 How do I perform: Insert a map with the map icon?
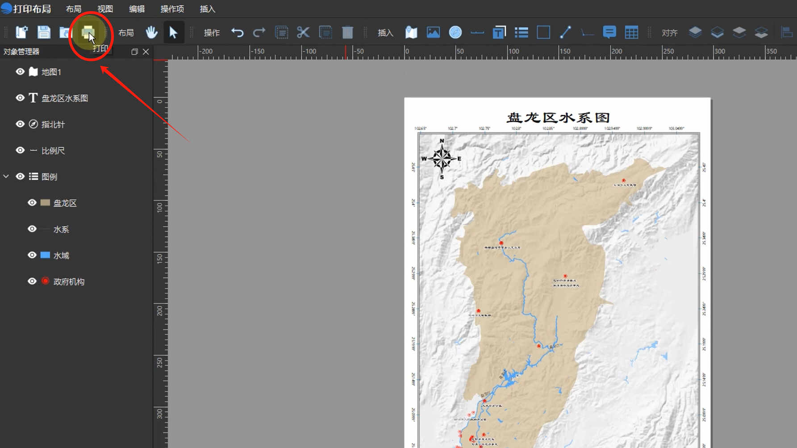pyautogui.click(x=411, y=33)
